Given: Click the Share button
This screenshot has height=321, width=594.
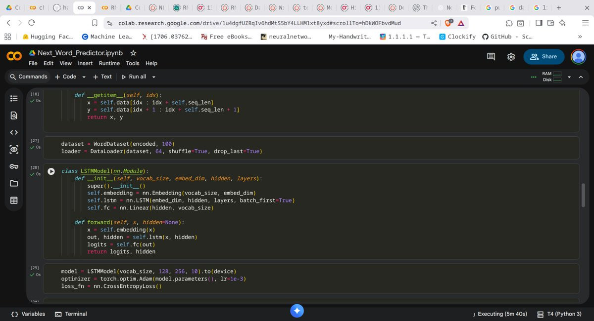Looking at the screenshot, I should point(544,57).
